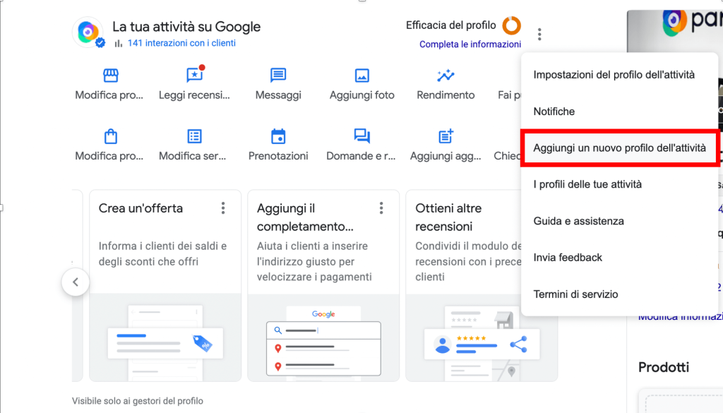
Task: Open three-dot menu on Aggiungi il completamento card
Action: (x=381, y=208)
